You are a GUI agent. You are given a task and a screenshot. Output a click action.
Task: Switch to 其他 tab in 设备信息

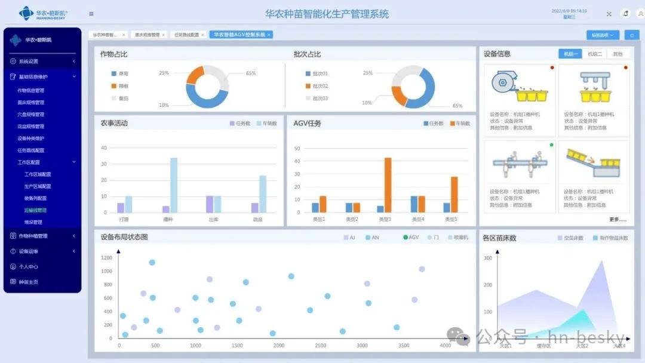point(618,54)
